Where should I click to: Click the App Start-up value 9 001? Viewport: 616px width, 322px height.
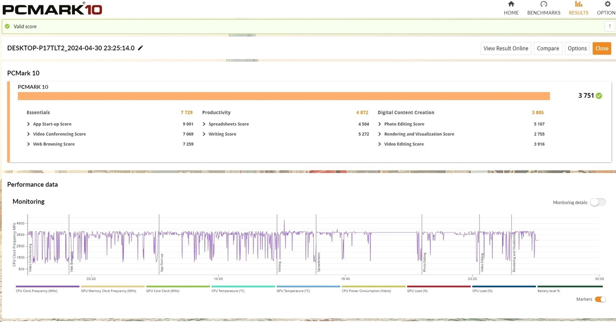(188, 124)
